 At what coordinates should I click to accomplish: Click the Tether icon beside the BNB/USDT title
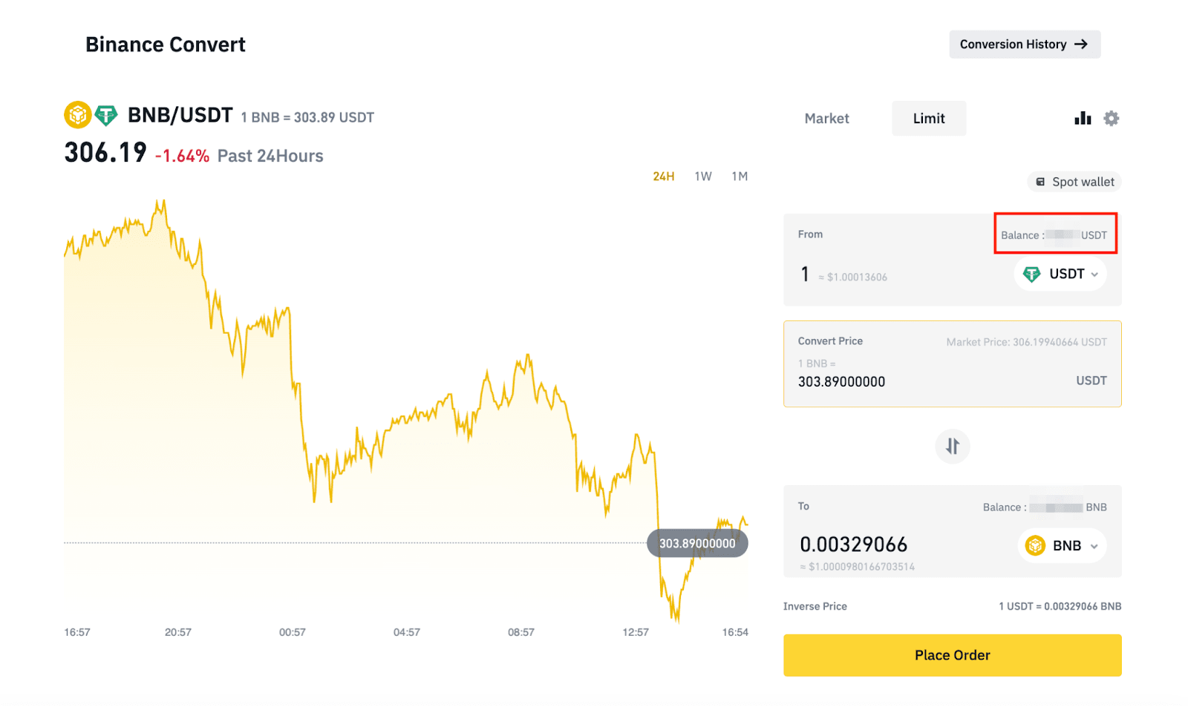pos(106,115)
